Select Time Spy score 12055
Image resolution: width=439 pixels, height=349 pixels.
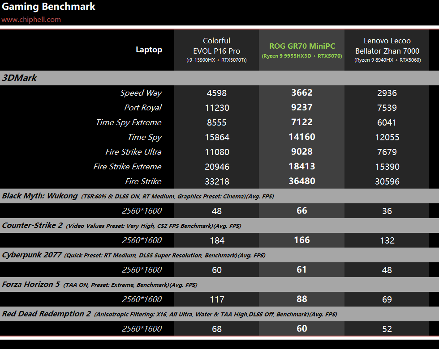pyautogui.click(x=387, y=137)
